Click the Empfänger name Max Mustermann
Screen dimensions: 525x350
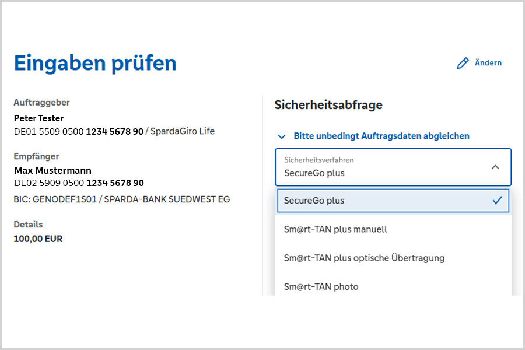(x=52, y=170)
